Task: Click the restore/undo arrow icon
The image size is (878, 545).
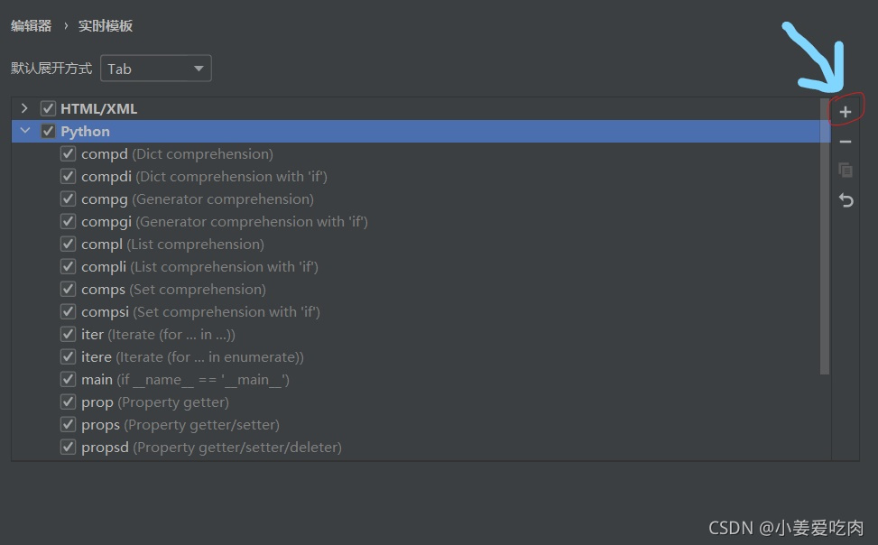Action: (x=846, y=199)
